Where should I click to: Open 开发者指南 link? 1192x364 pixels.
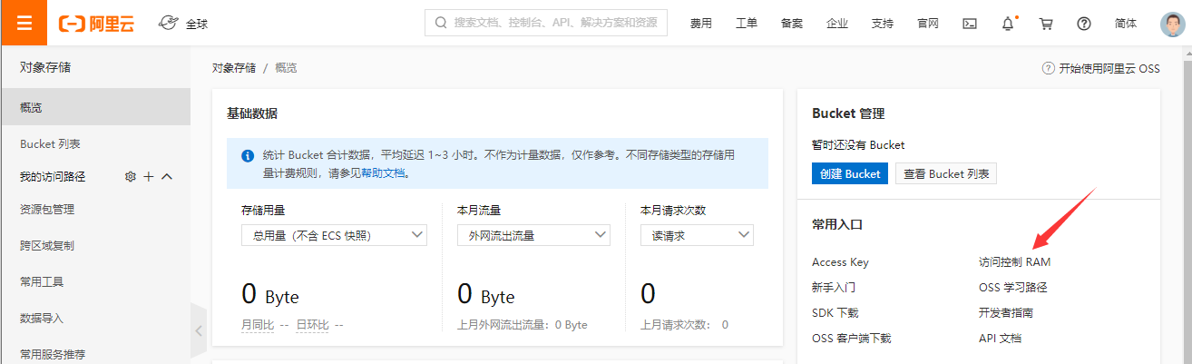click(x=1006, y=313)
